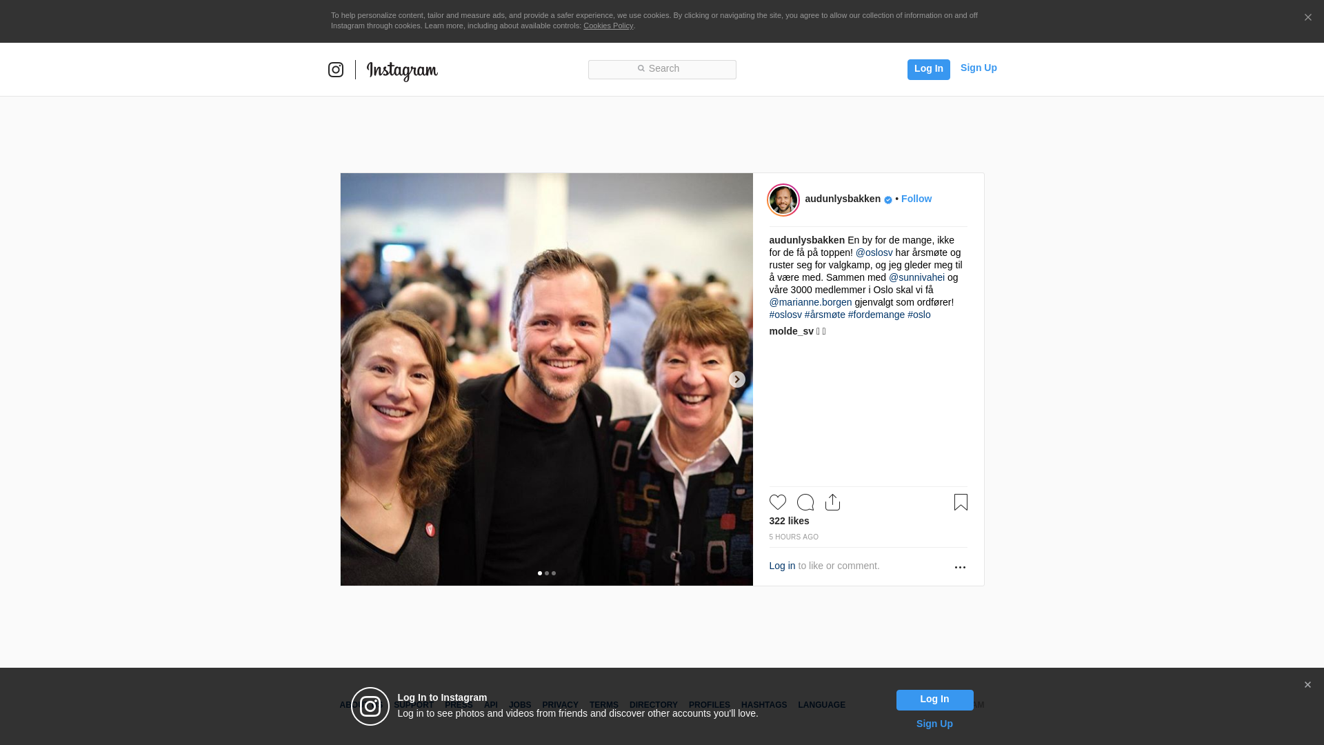Advance to the next photo with the arrow

coord(737,379)
